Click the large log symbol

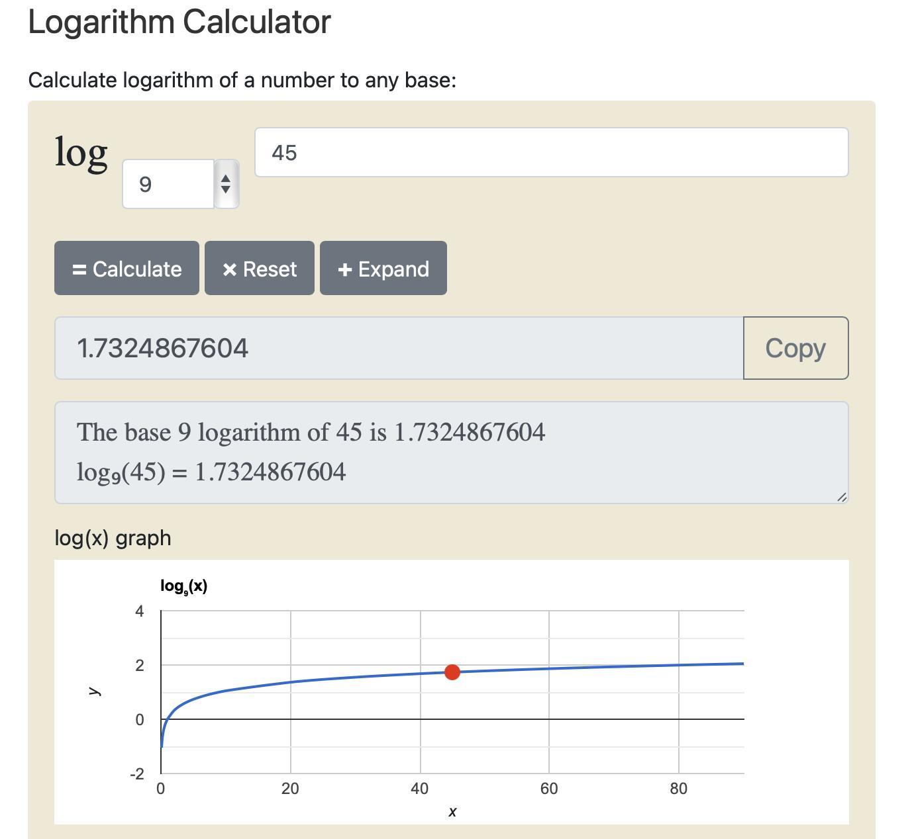click(x=81, y=154)
